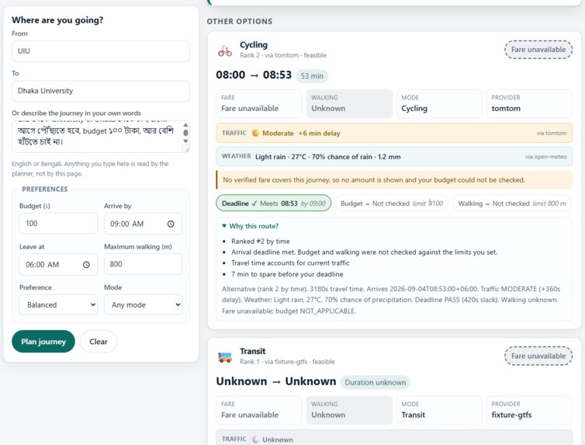This screenshot has height=445, width=585.
Task: Click the clock icon in Arrive by field
Action: 171,224
